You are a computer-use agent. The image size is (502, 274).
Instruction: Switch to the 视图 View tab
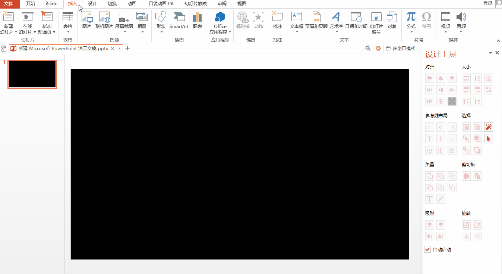242,4
